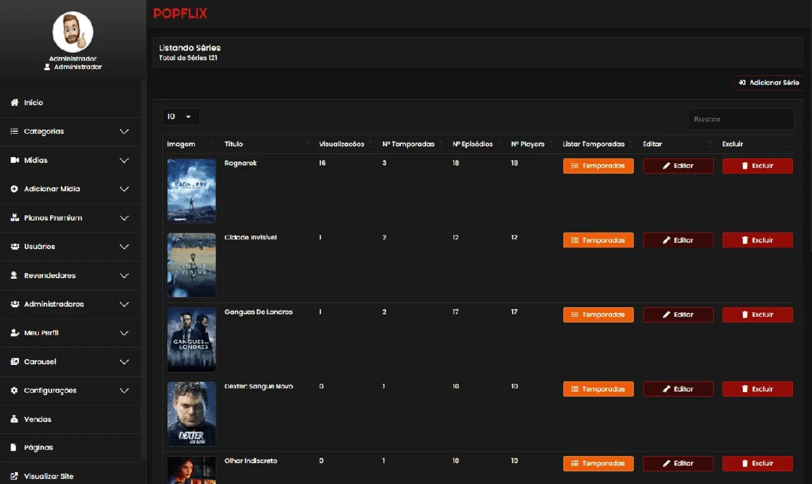The width and height of the screenshot is (812, 484).
Task: Expand the Categorias menu chevron
Action: click(x=124, y=132)
